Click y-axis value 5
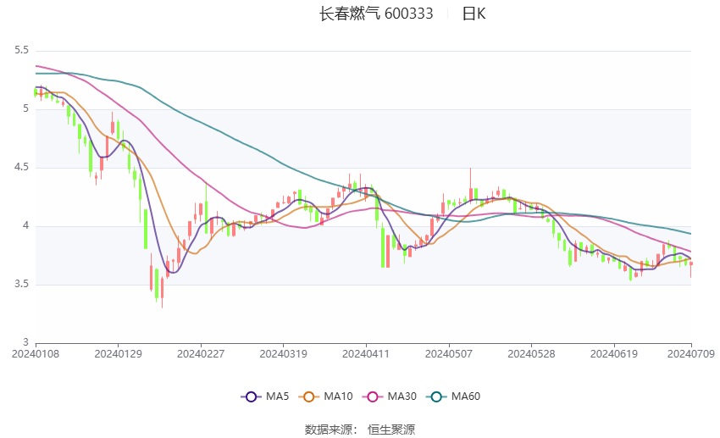The image size is (720, 438). [x=25, y=108]
